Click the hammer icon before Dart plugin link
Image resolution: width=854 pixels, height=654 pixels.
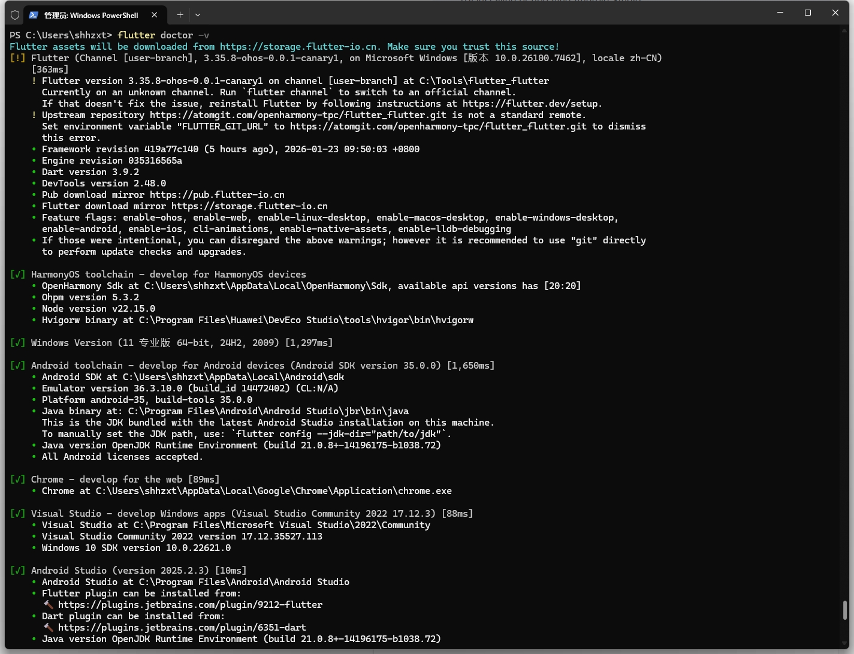pos(49,628)
